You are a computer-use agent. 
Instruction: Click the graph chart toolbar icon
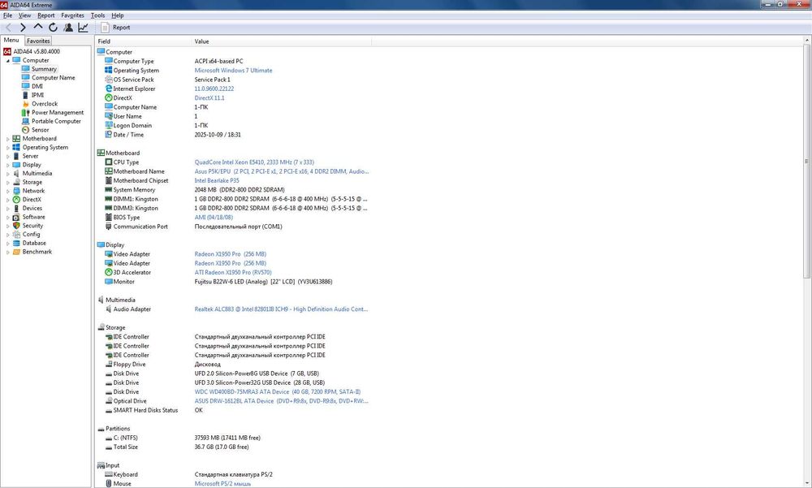(x=83, y=28)
